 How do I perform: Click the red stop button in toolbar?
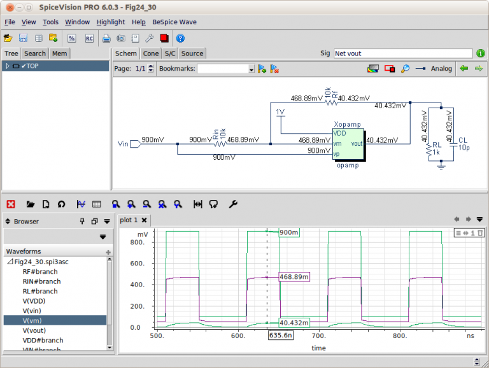point(164,38)
